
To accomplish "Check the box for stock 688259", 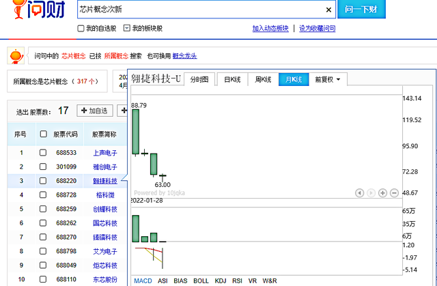I will 42,209.
